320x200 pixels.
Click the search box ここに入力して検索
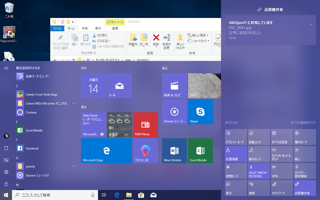55,195
